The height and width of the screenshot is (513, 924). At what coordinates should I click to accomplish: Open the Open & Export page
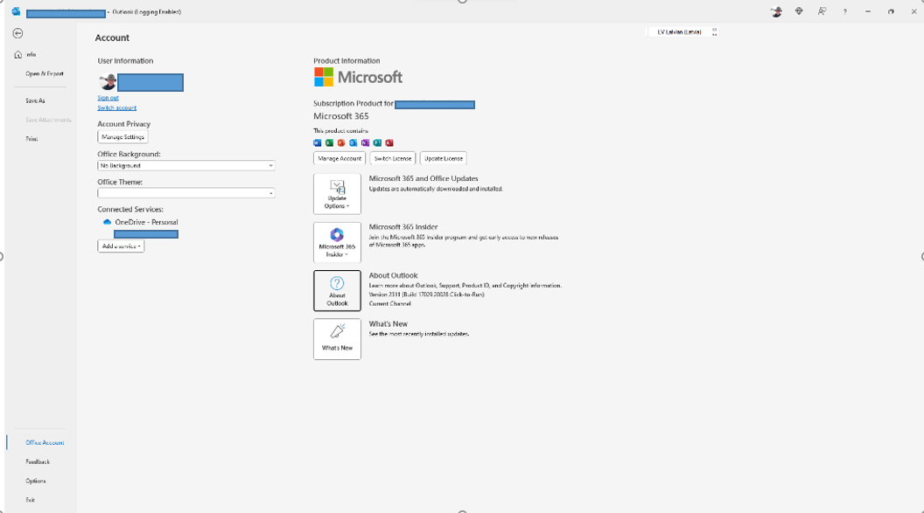pos(45,74)
